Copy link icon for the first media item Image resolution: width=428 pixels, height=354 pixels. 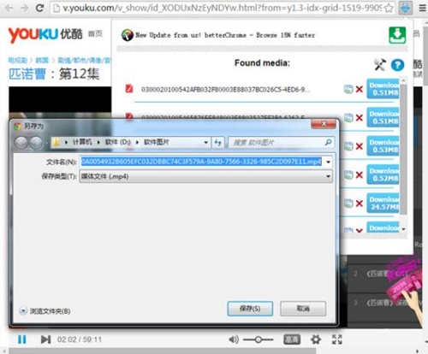(x=348, y=89)
